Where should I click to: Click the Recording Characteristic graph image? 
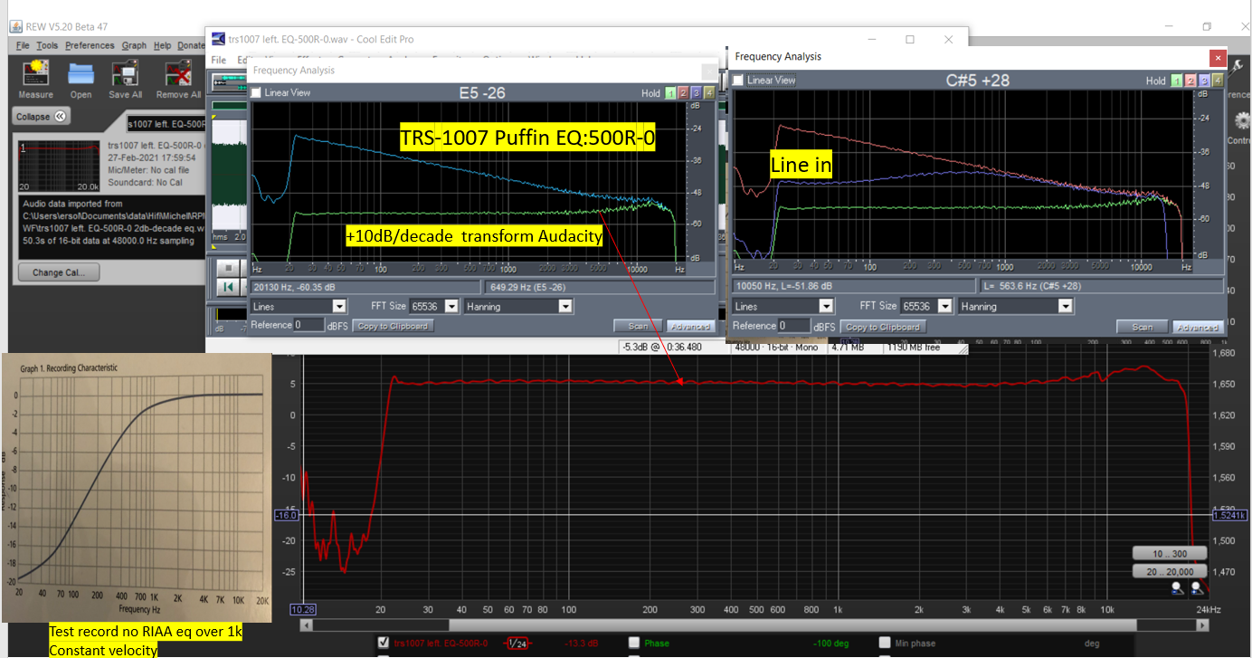click(x=137, y=488)
